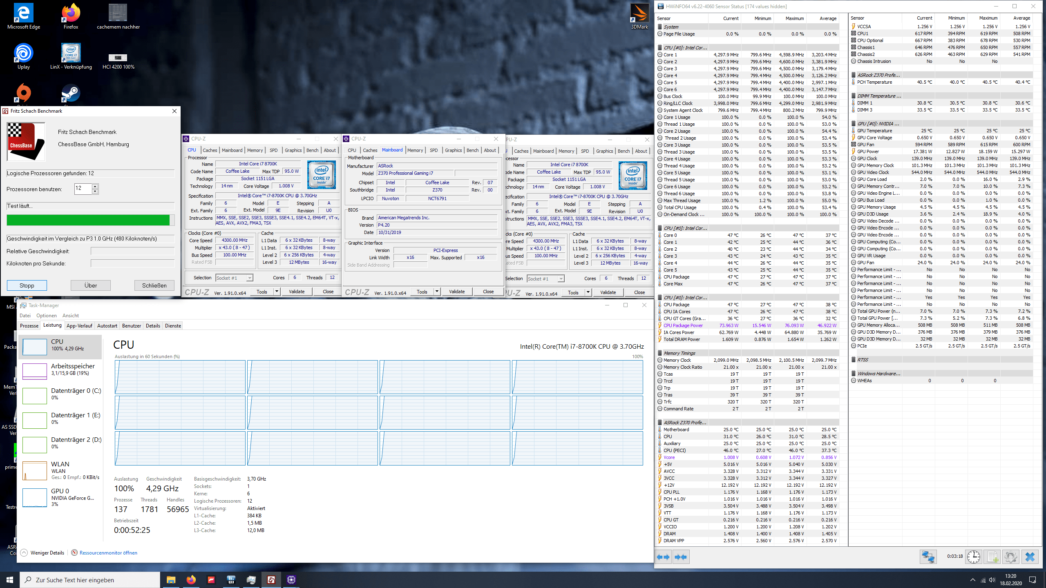Select CPU Package Power row in HWiNFO

pyautogui.click(x=748, y=325)
